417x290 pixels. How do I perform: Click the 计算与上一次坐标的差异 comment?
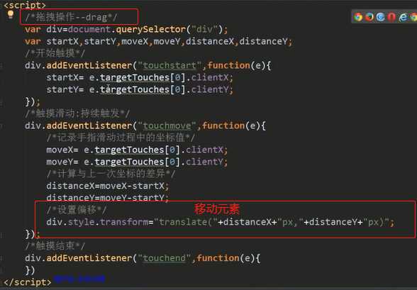point(111,174)
